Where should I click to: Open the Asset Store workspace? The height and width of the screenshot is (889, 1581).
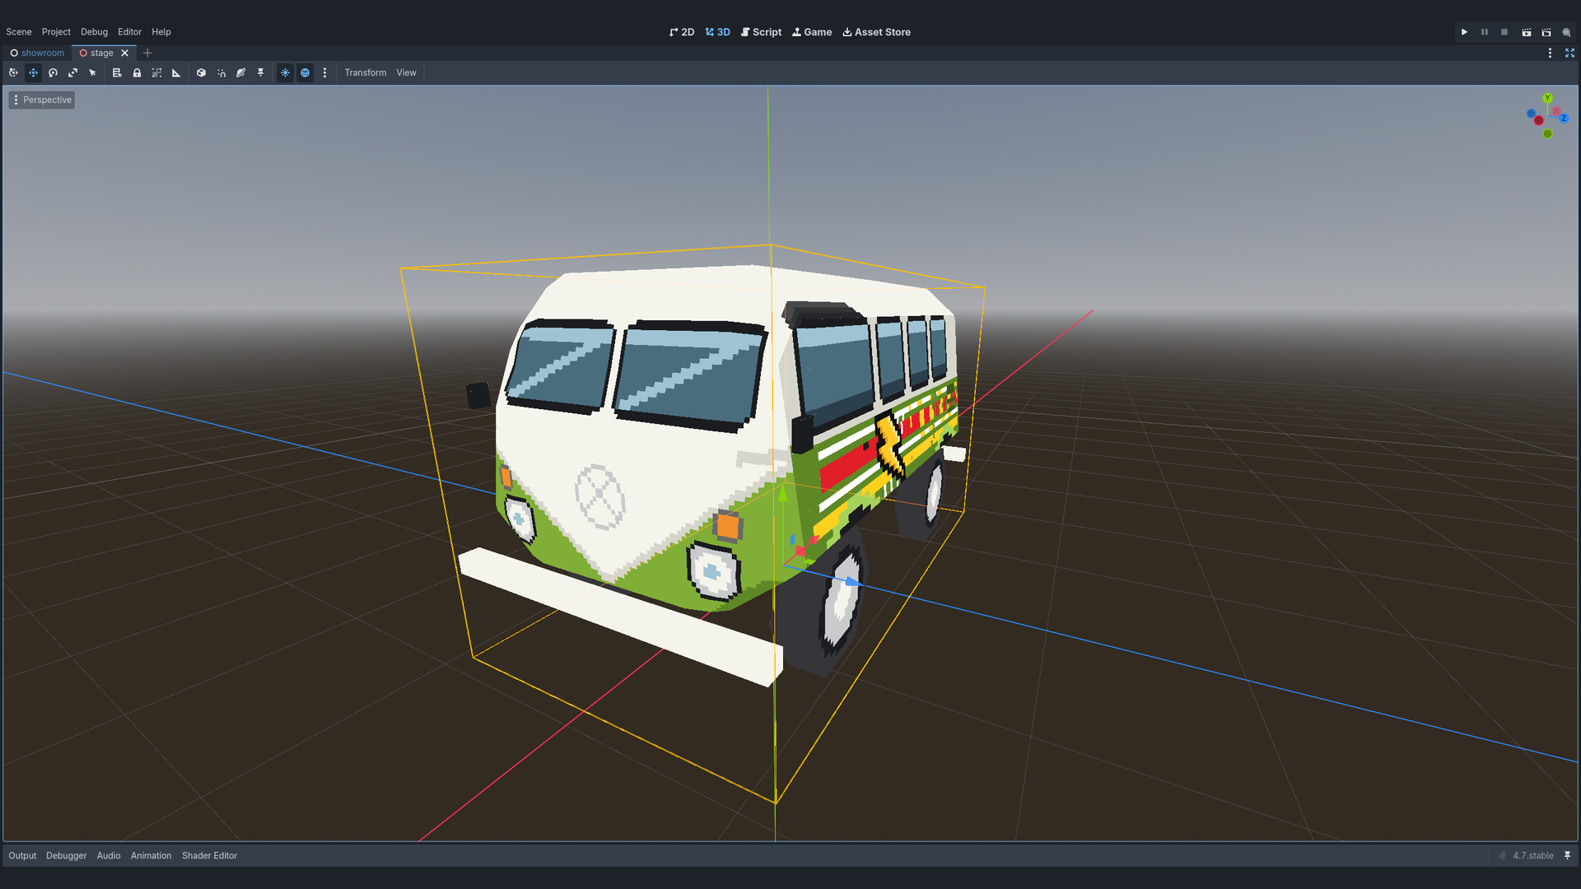876,32
